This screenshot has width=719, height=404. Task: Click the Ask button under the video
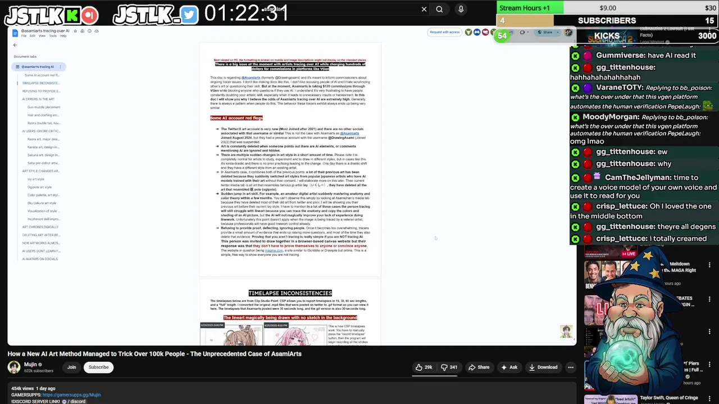pos(509,368)
